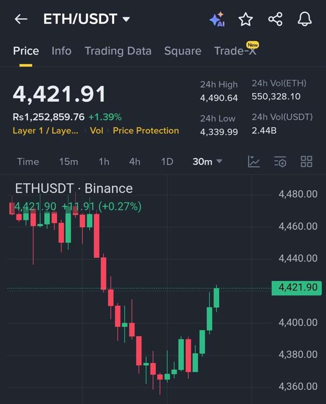The width and height of the screenshot is (326, 404).
Task: Tap the green 4,421.90 price marker
Action: (x=297, y=288)
